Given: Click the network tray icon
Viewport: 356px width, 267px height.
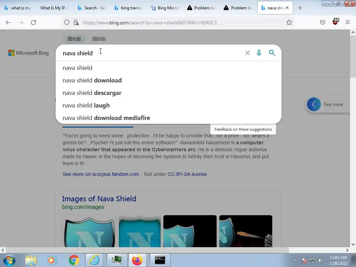Looking at the screenshot, I should click(x=313, y=260).
